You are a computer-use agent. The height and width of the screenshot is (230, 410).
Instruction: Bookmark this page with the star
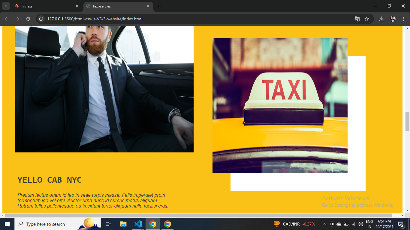[367, 19]
